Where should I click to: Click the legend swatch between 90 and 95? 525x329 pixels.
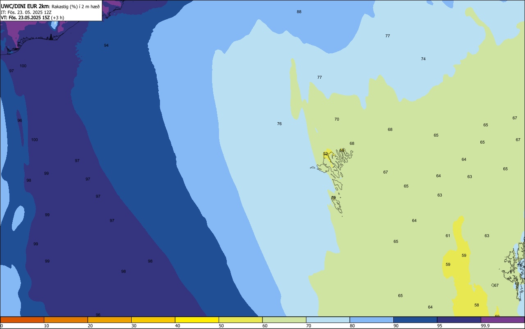(415, 320)
